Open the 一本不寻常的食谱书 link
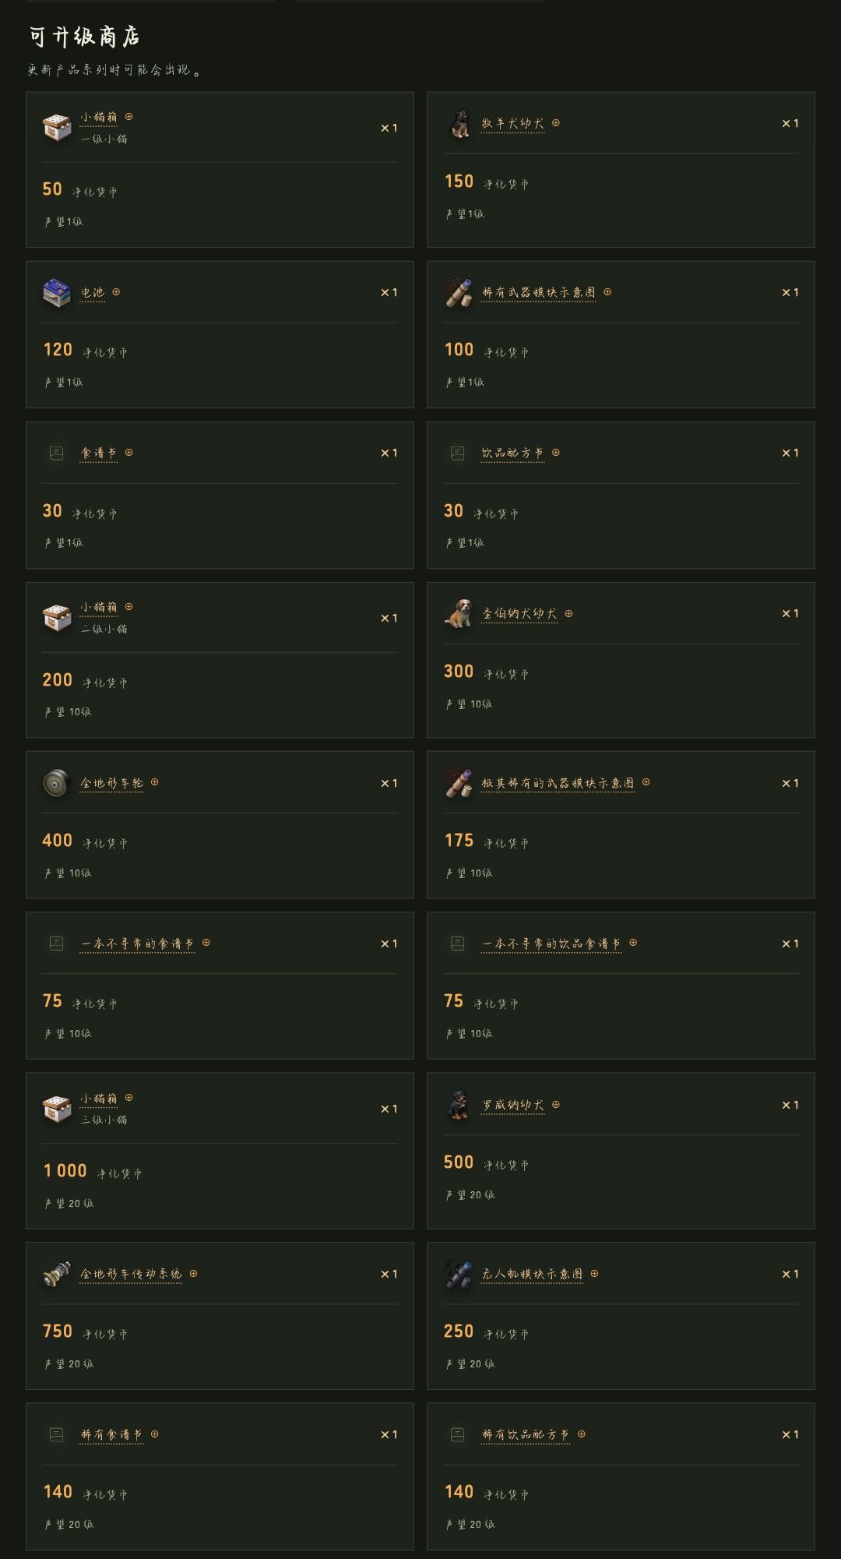 [137, 944]
